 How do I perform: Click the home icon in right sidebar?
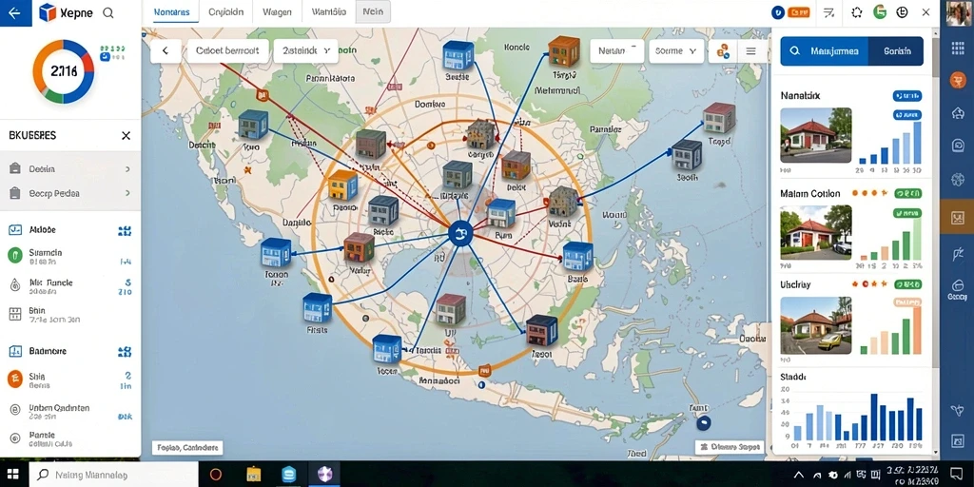957,112
